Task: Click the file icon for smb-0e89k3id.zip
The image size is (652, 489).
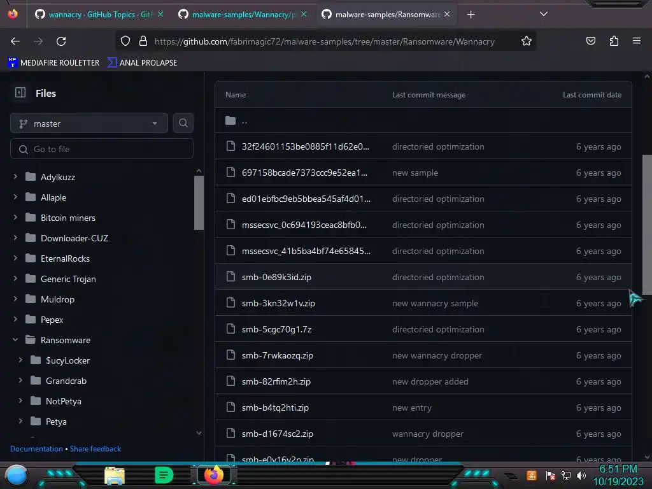Action: point(230,276)
